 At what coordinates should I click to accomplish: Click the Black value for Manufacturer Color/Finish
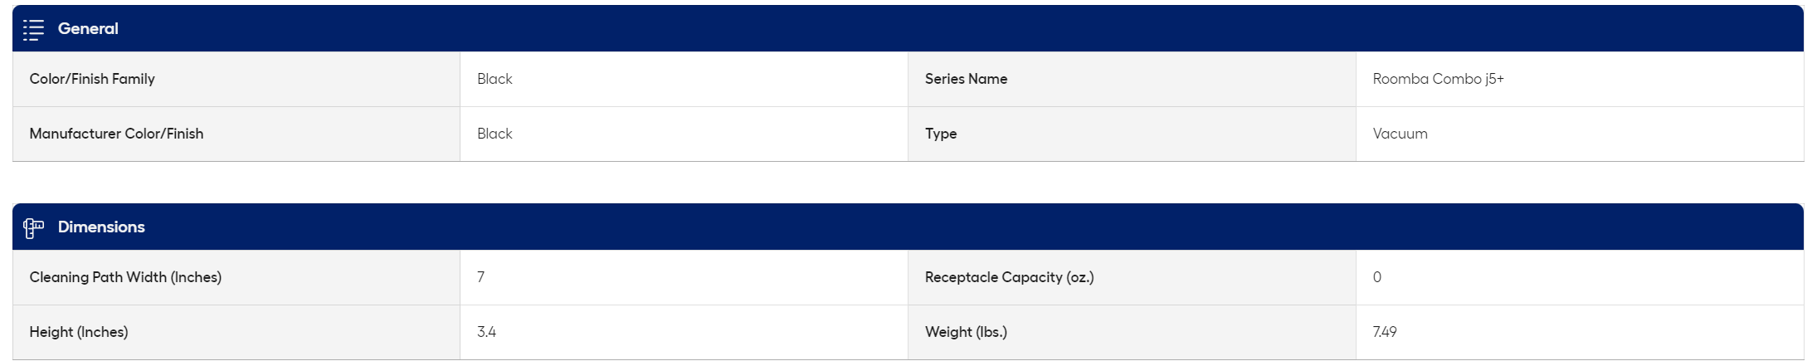pos(494,134)
